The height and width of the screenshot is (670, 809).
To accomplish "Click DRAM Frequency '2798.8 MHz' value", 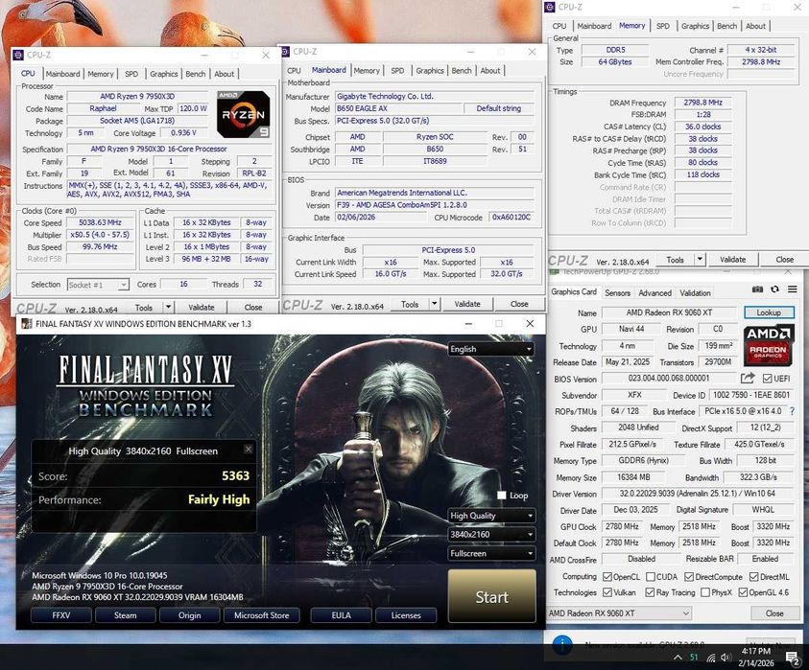I will point(702,103).
